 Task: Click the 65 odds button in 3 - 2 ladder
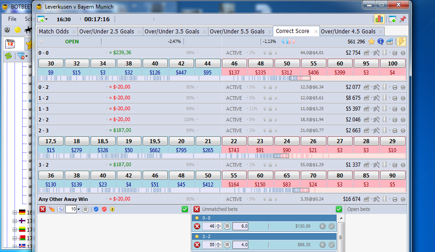point(286,175)
